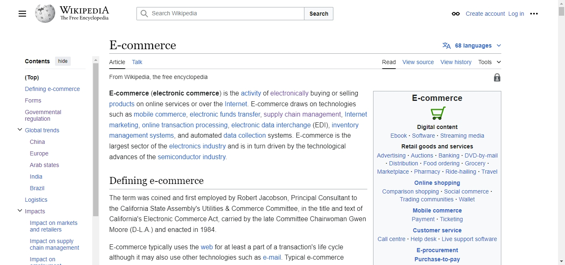Click the language translation icon
The width and height of the screenshot is (565, 265).
click(447, 45)
